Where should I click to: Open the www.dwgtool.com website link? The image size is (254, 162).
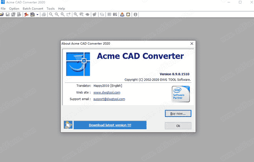click(x=107, y=92)
